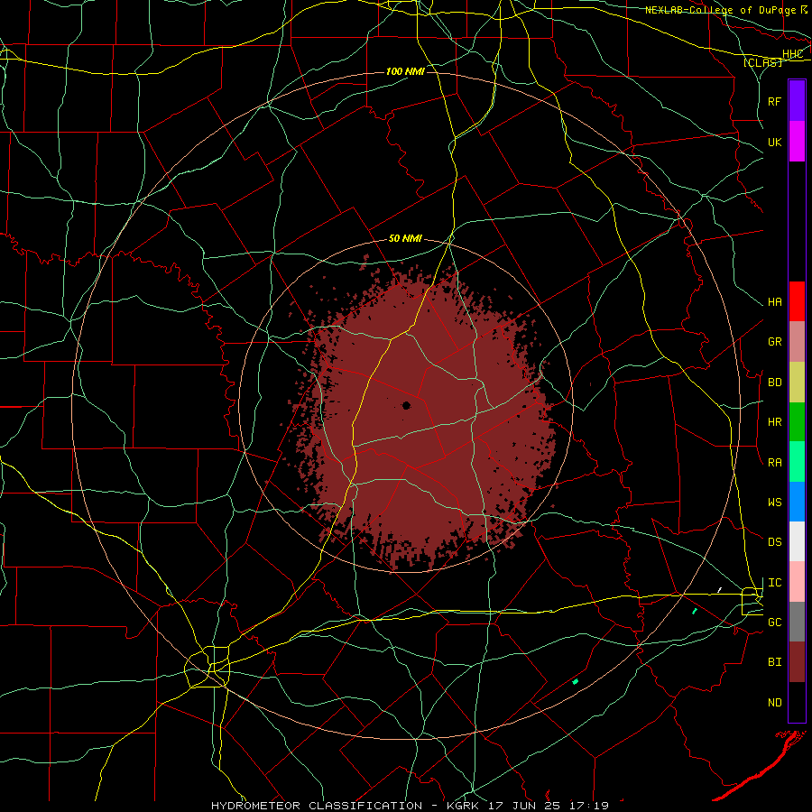812x812 pixels.
Task: Click the "50 NMI" range ring label
Action: tap(405, 239)
